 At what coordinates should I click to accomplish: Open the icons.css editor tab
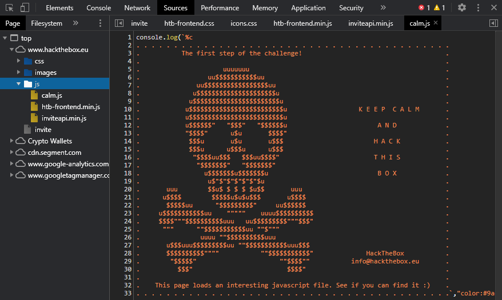pos(244,23)
